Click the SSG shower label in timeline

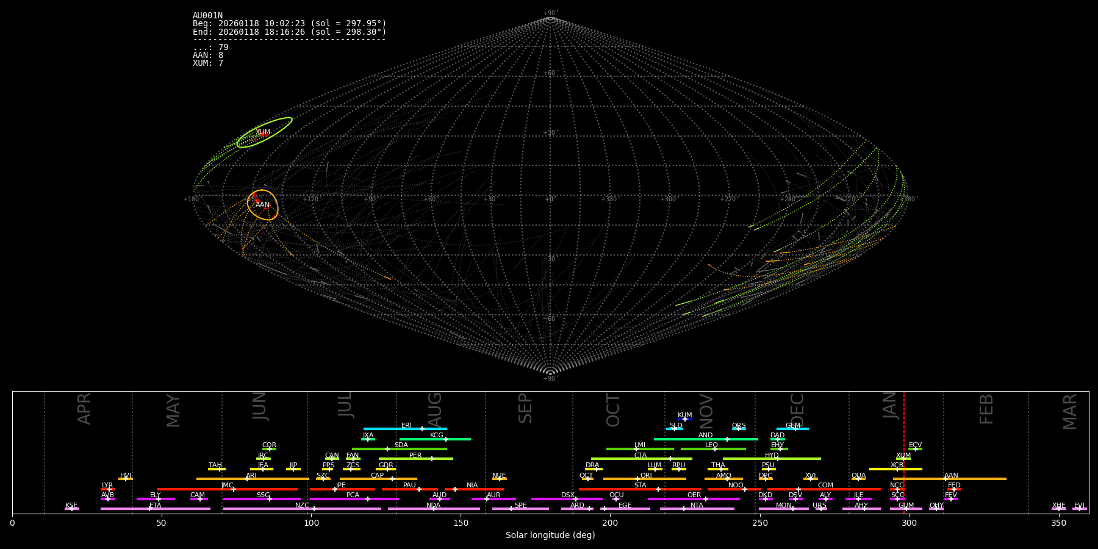pyautogui.click(x=264, y=495)
